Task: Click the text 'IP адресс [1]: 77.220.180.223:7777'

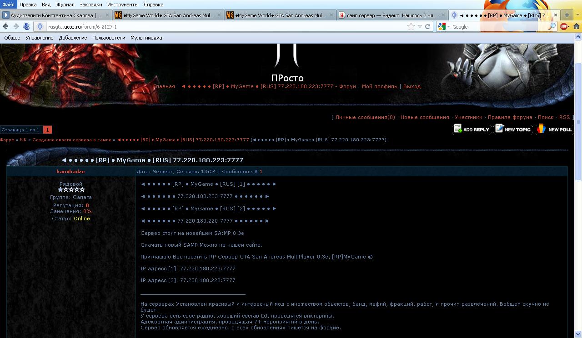Action: click(x=188, y=268)
